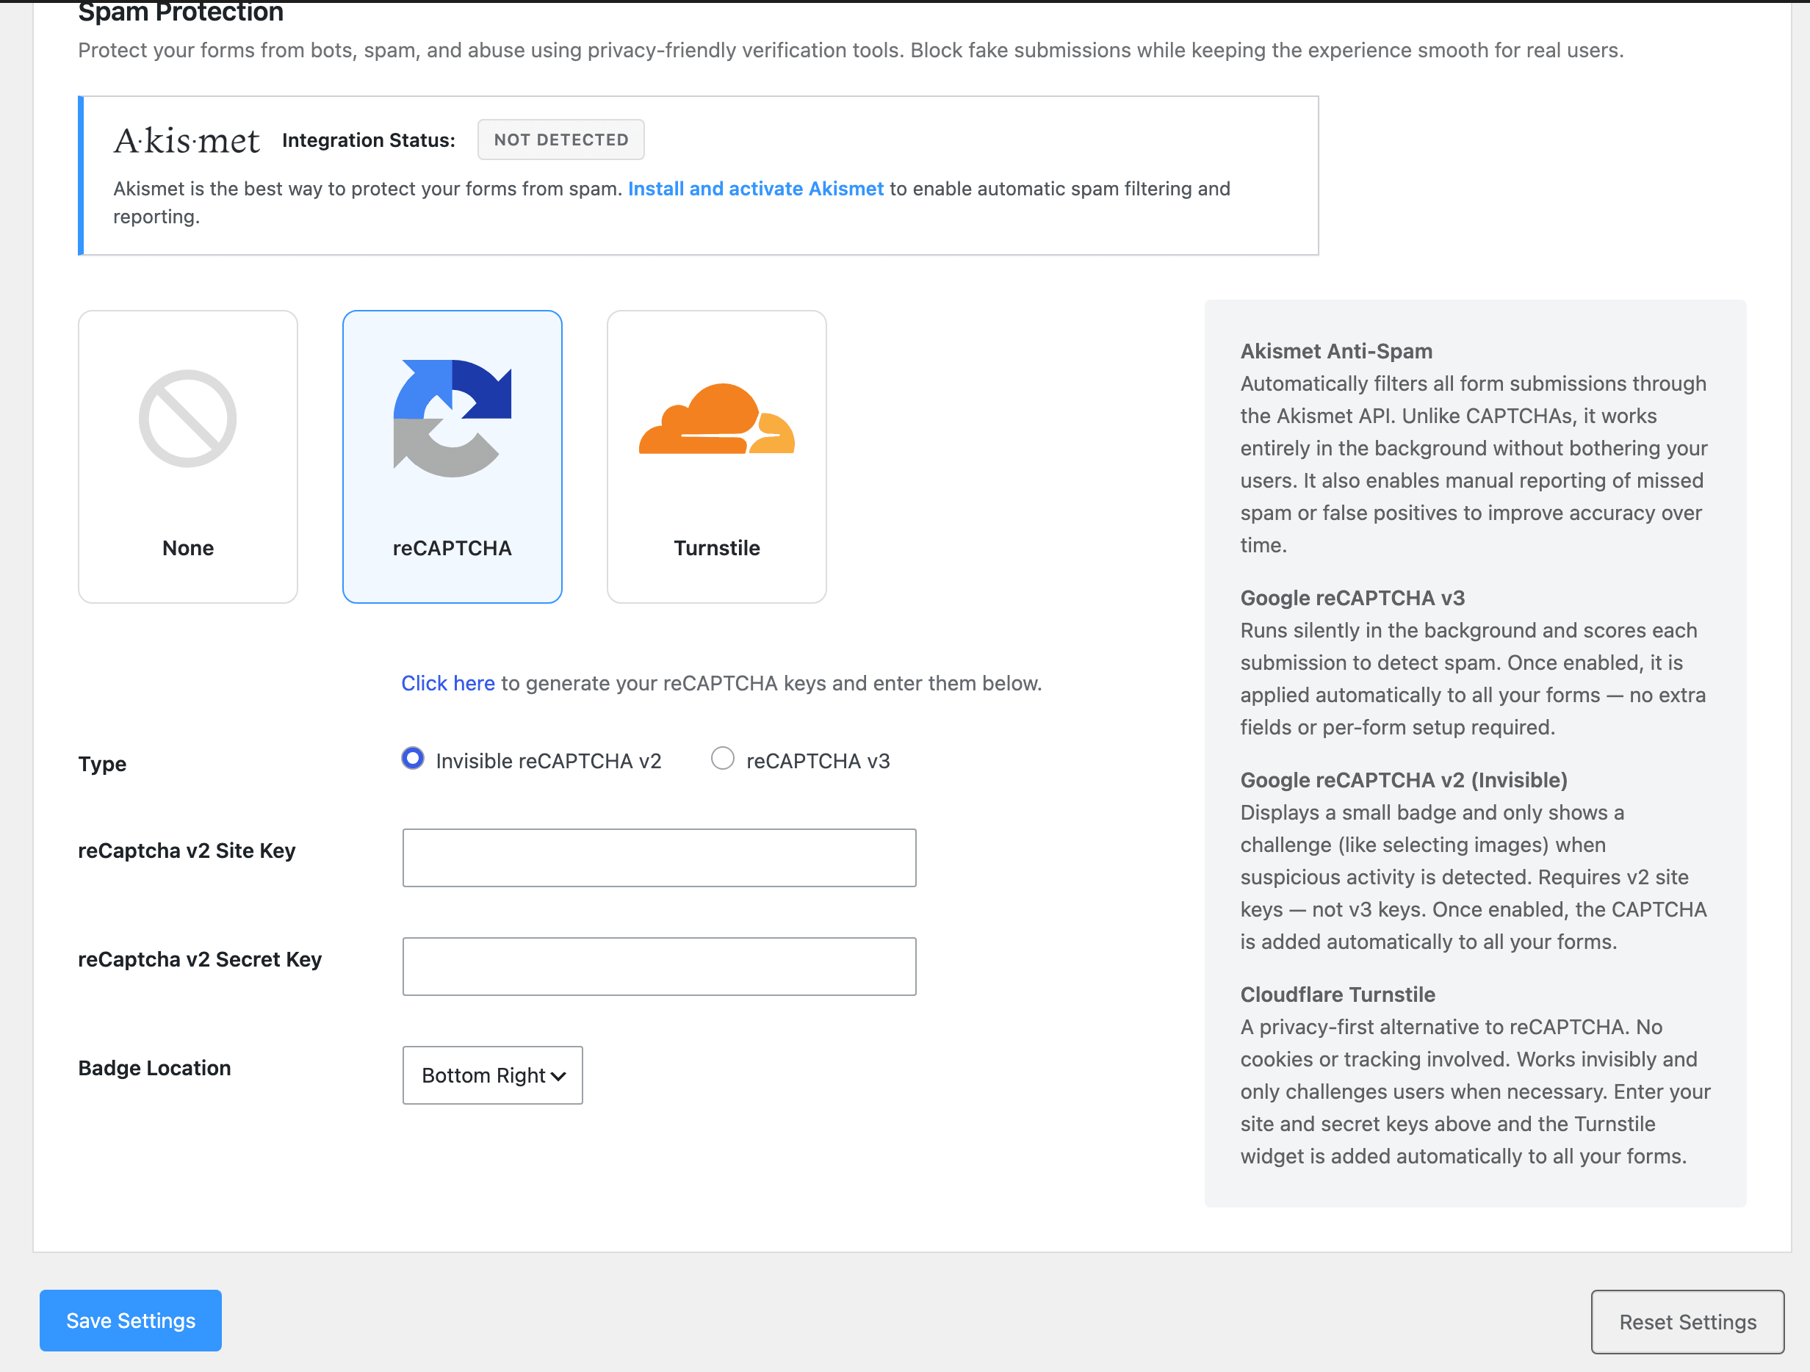Open the Click here reCAPTCHA keys link
Image resolution: width=1810 pixels, height=1372 pixels.
click(x=447, y=683)
